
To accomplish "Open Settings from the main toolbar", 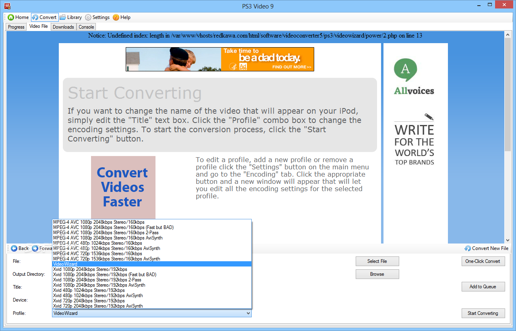I will coord(97,17).
